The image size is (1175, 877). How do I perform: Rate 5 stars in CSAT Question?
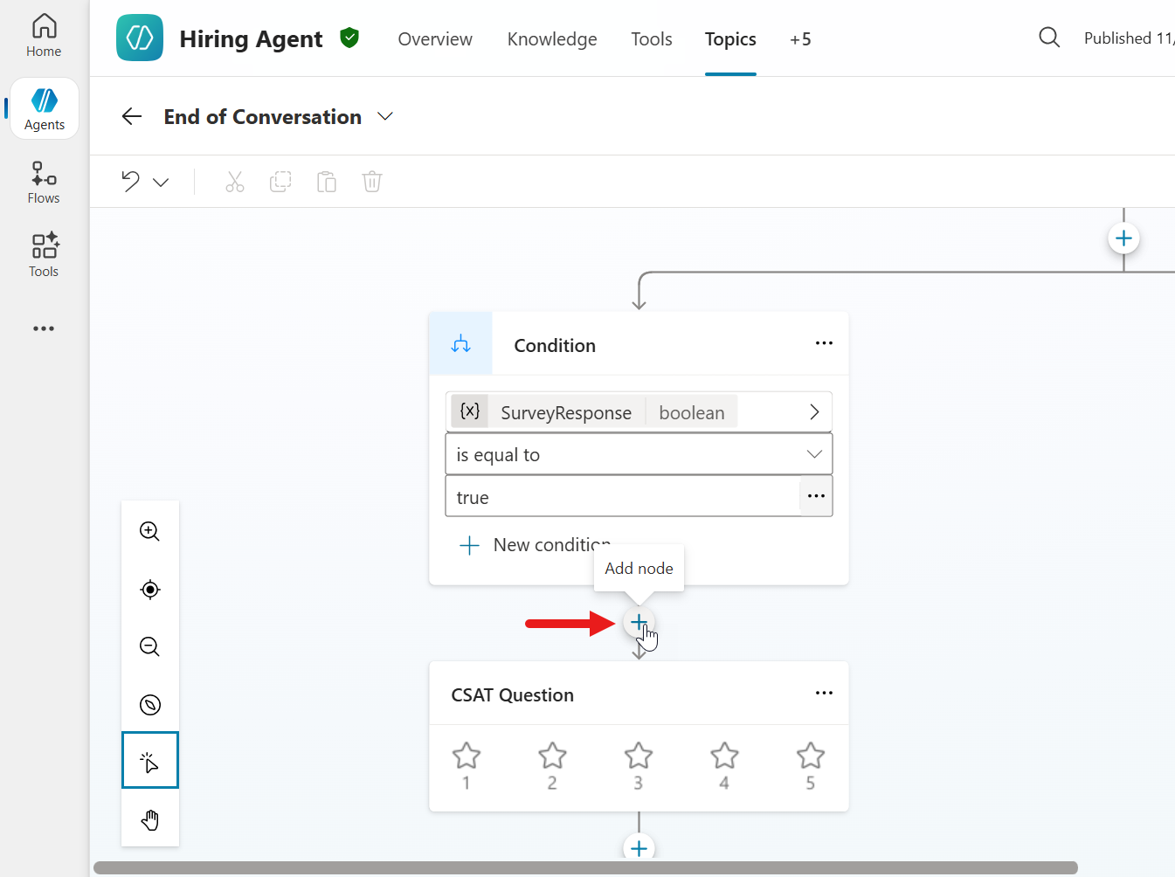point(811,765)
